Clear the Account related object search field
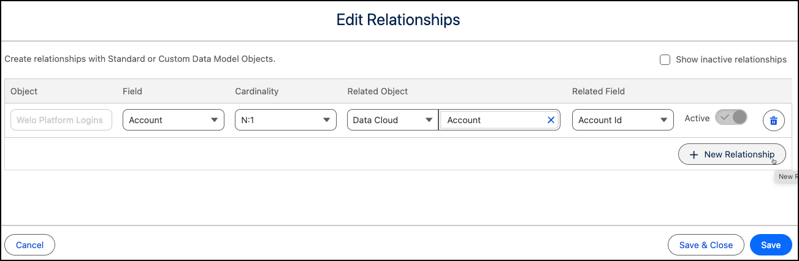The width and height of the screenshot is (799, 261). point(551,120)
